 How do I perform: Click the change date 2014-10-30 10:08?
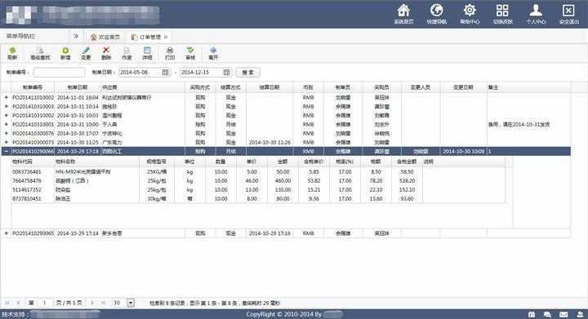(x=464, y=151)
